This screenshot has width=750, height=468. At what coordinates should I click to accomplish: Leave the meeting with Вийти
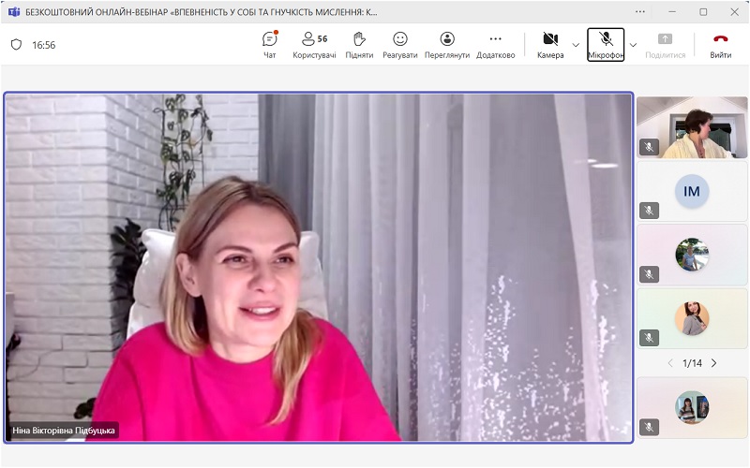pyautogui.click(x=720, y=44)
